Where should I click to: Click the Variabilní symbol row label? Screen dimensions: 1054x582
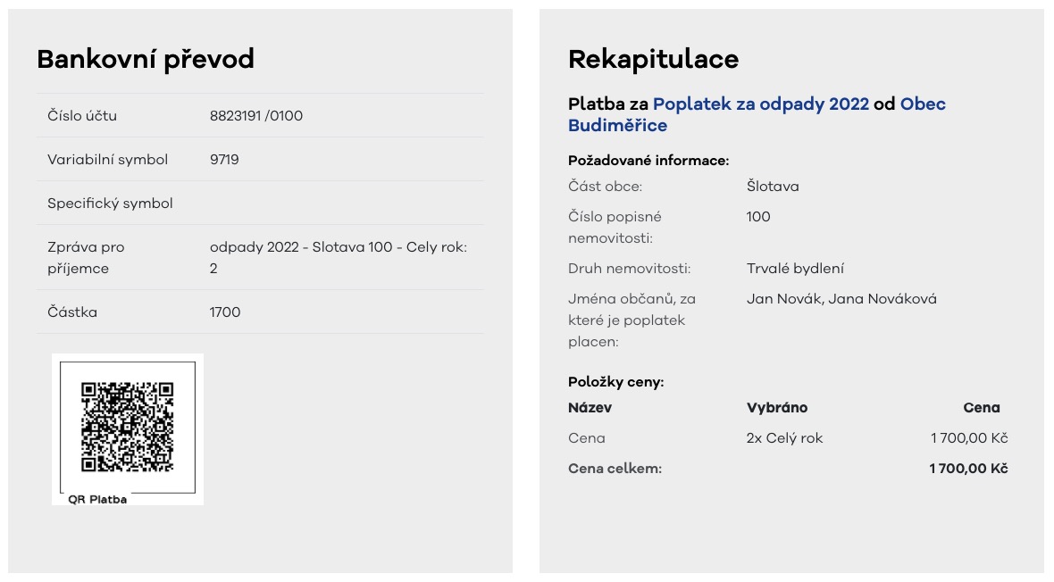[107, 160]
